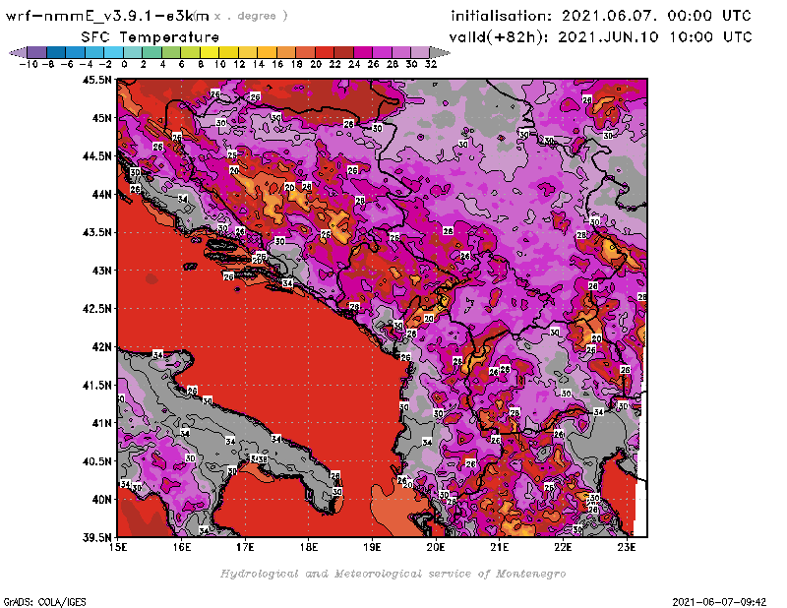Screen dimensions: 787x608
Task: Click the legend tick value 10
Action: click(219, 64)
